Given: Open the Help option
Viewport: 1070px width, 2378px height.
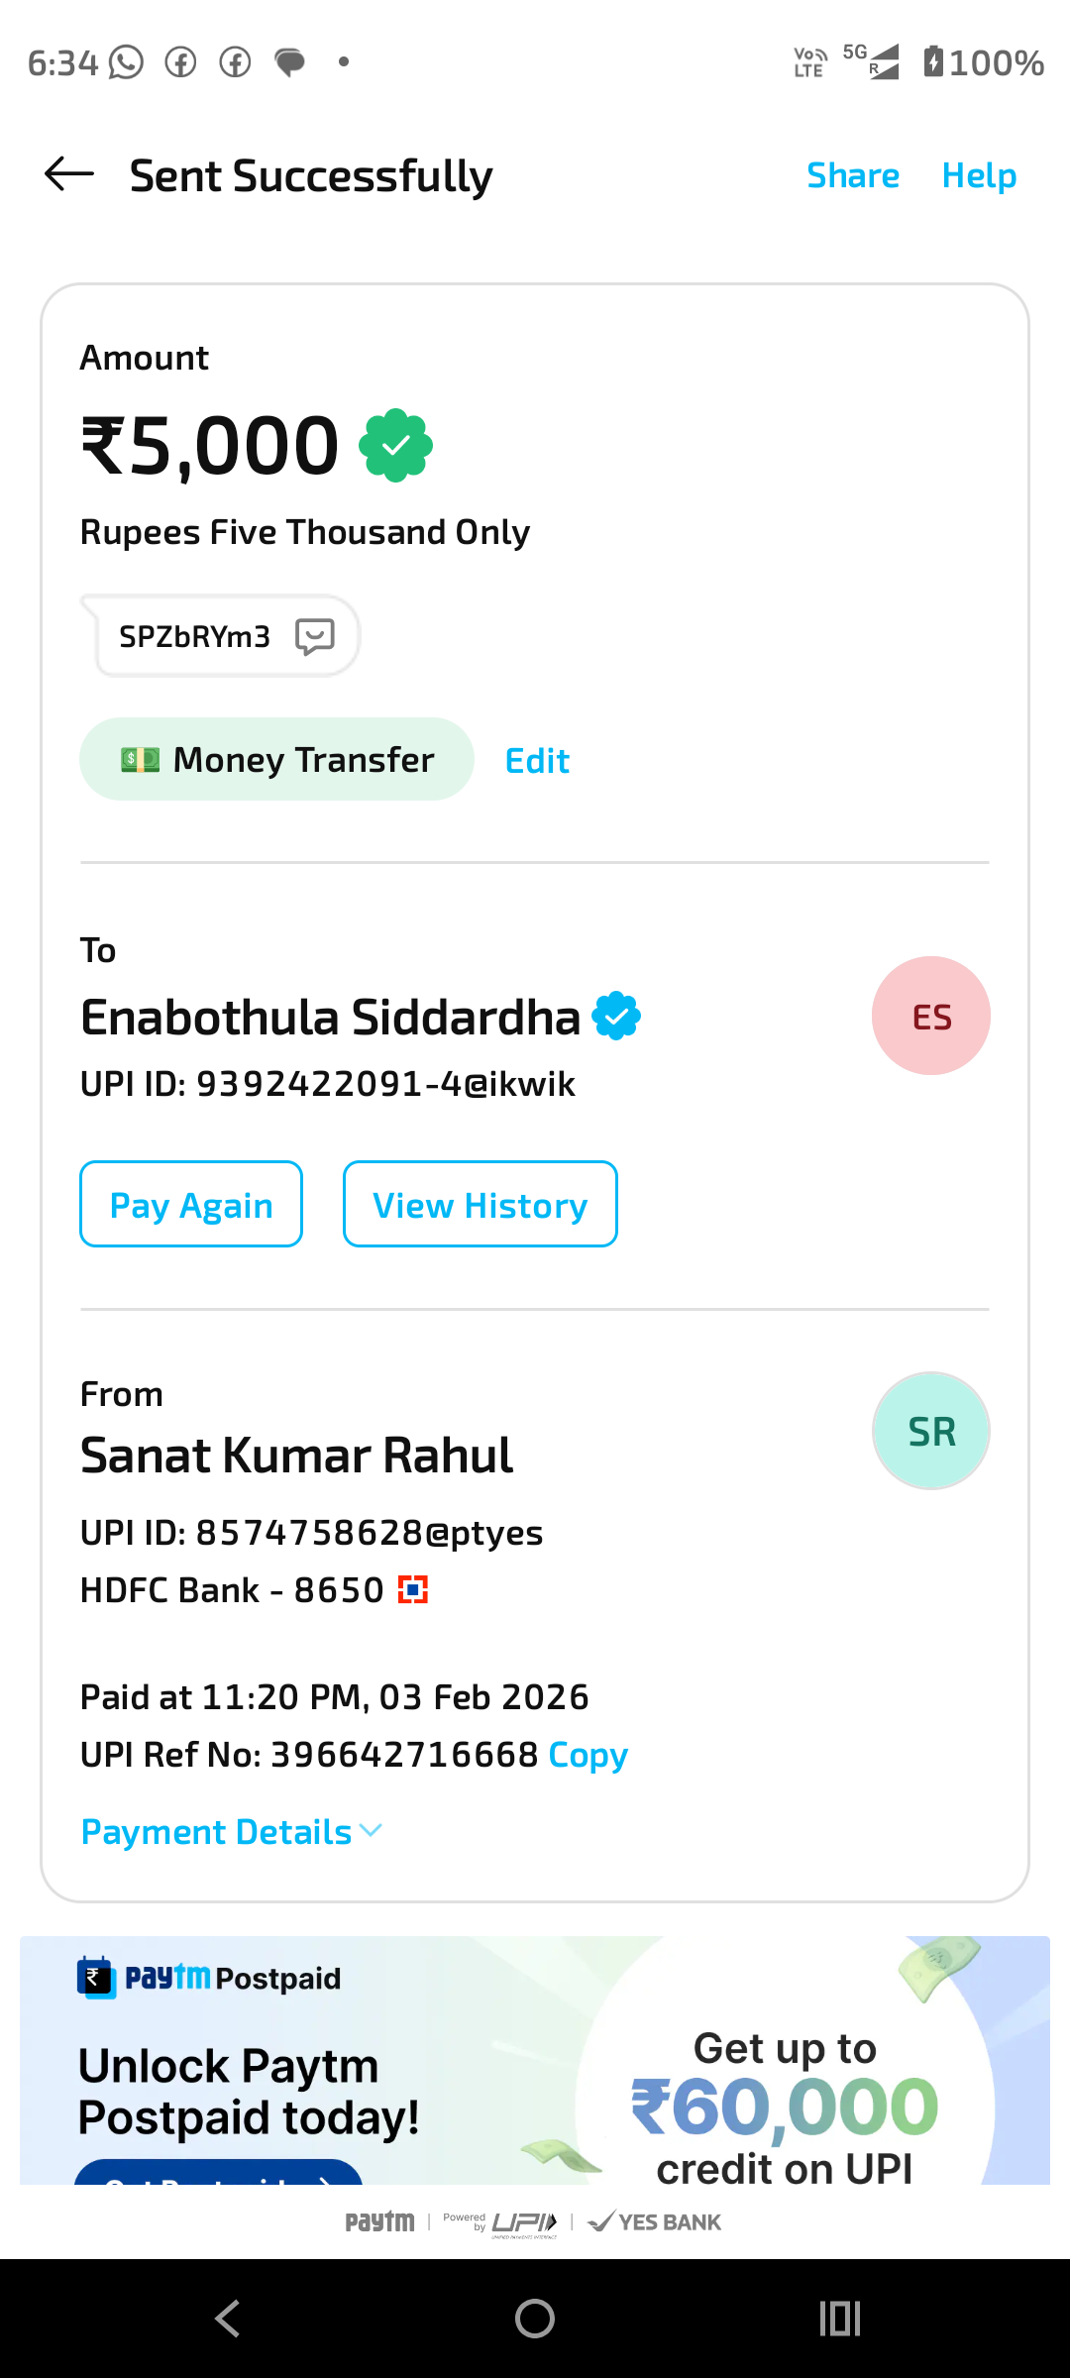Looking at the screenshot, I should (979, 175).
